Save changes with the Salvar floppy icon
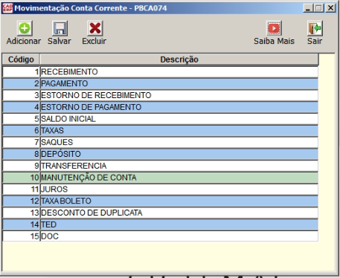The height and width of the screenshot is (278, 340). (x=60, y=28)
